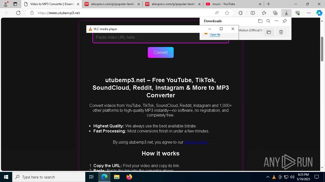Refresh the utubemp3.net page
This screenshot has height=182, width=325.
pos(18,13)
